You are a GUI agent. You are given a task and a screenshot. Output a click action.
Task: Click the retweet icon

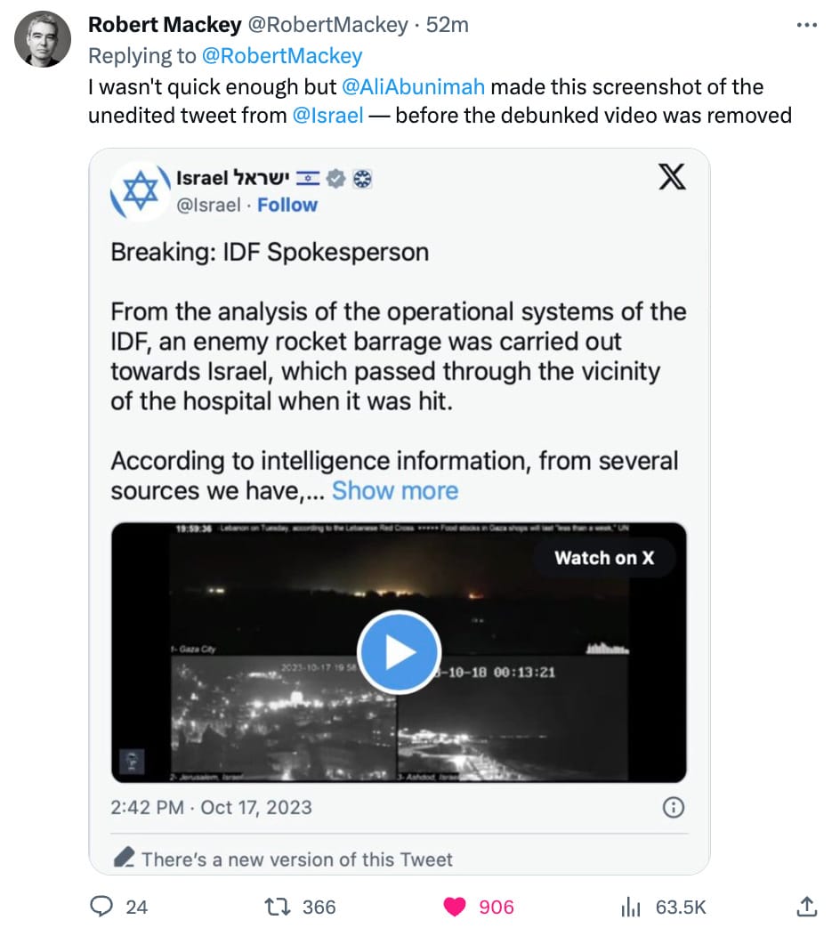click(x=279, y=906)
